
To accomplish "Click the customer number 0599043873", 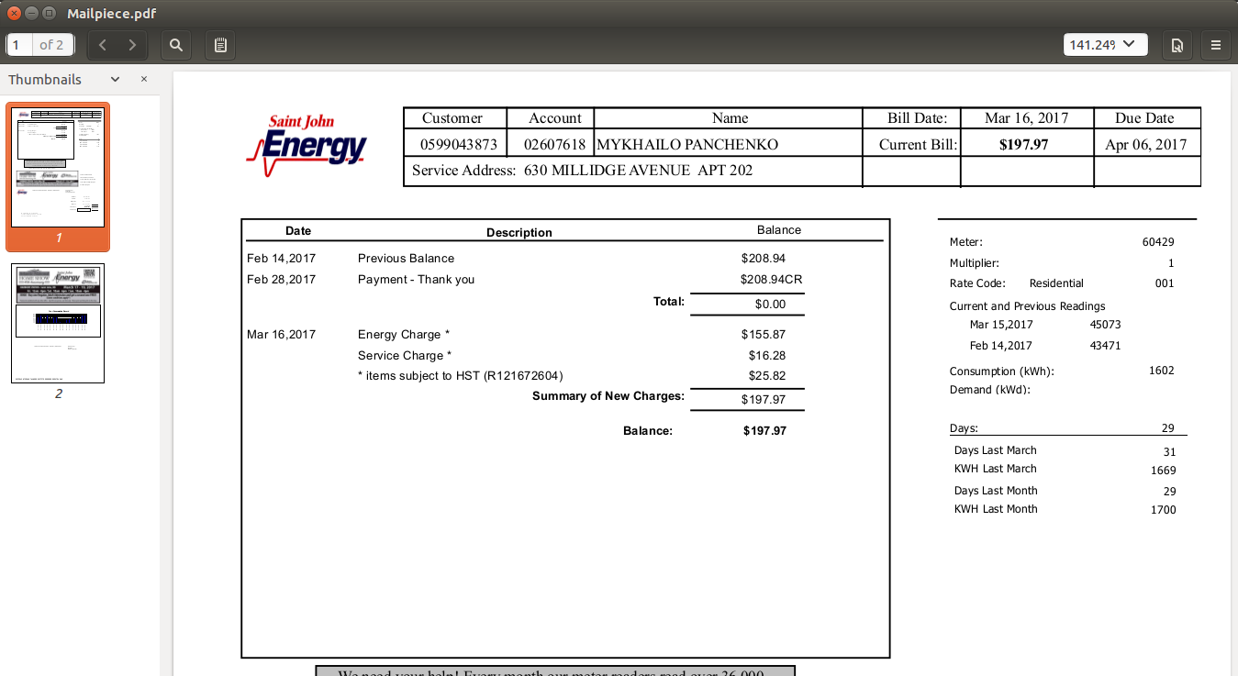I will click(459, 145).
